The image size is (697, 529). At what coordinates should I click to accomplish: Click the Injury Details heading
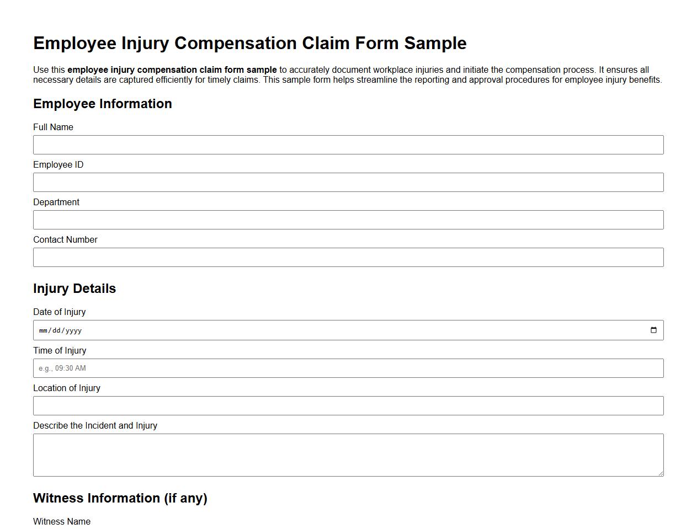click(75, 288)
